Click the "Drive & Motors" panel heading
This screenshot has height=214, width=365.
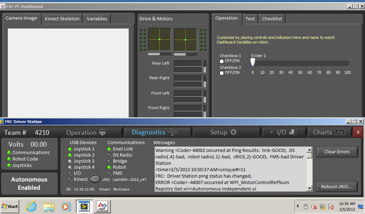tap(156, 19)
